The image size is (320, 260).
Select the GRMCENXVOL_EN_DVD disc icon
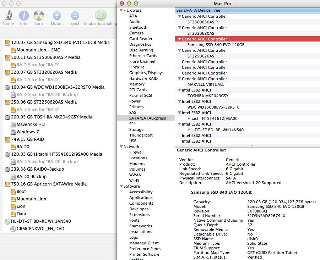(13, 229)
